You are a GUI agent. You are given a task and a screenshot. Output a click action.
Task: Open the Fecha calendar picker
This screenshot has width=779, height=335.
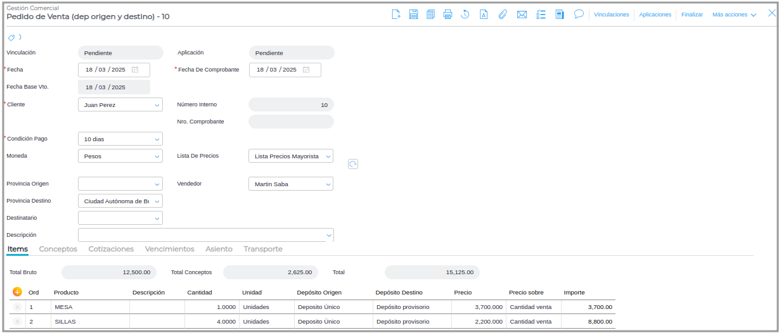(x=135, y=70)
